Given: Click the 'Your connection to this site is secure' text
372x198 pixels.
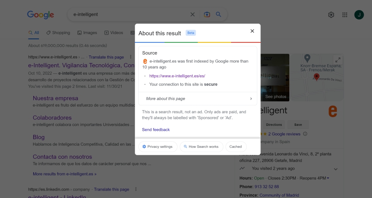Looking at the screenshot, I should (183, 84).
